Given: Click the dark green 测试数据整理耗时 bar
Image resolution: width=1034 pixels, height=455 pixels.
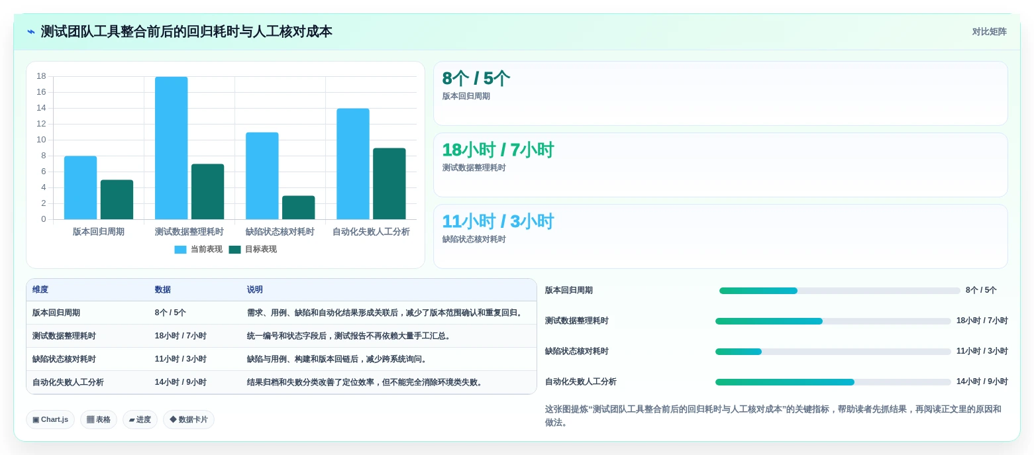Looking at the screenshot, I should coord(207,191).
